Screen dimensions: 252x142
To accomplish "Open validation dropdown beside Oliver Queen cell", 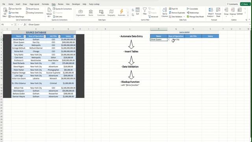I will click(x=169, y=39).
